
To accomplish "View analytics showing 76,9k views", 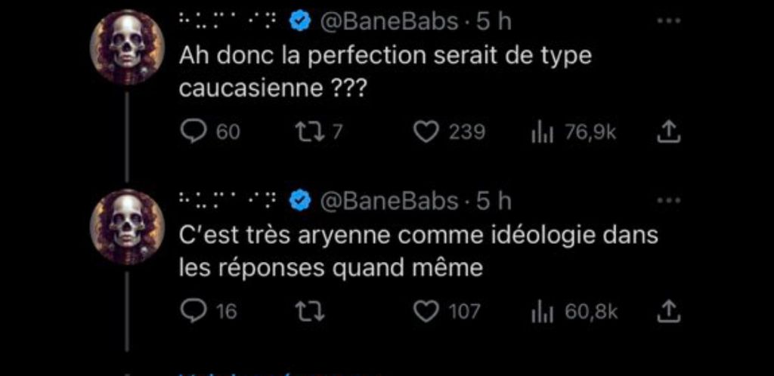I will (x=540, y=133).
